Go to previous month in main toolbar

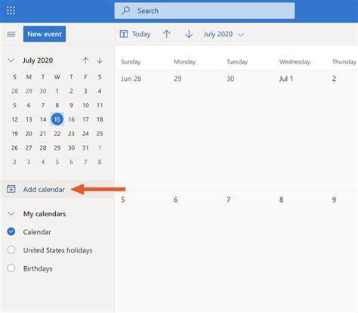pos(166,34)
